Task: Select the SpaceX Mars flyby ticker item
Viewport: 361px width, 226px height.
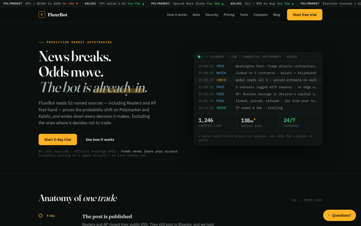Action: (187, 4)
